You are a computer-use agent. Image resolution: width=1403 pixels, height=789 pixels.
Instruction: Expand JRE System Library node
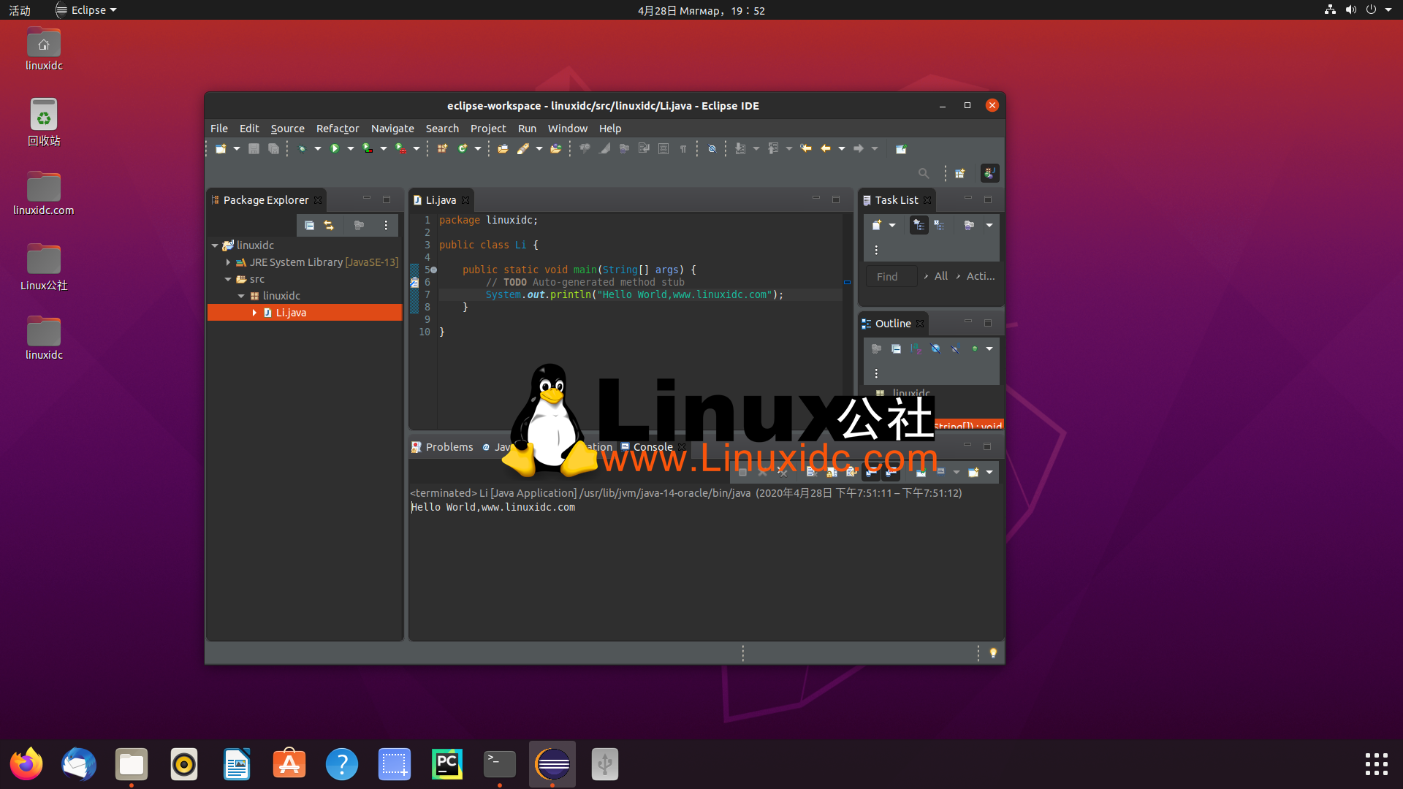coord(228,262)
